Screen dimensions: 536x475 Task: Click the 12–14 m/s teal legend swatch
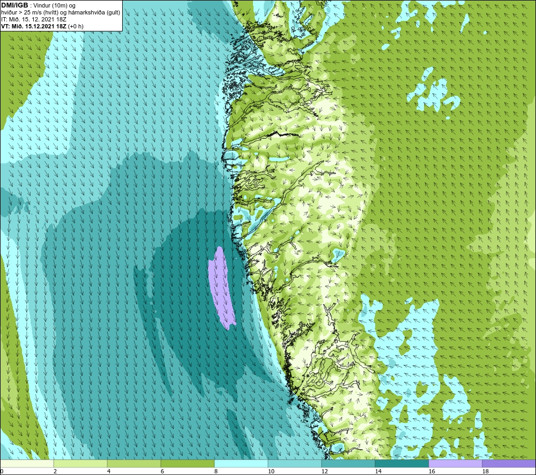(348, 463)
